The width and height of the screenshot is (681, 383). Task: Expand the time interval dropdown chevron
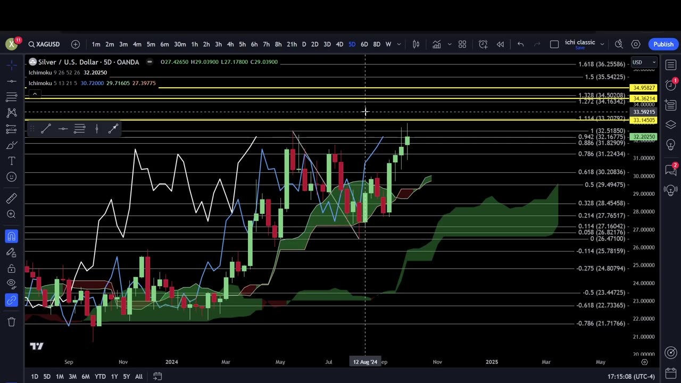pyautogui.click(x=399, y=44)
